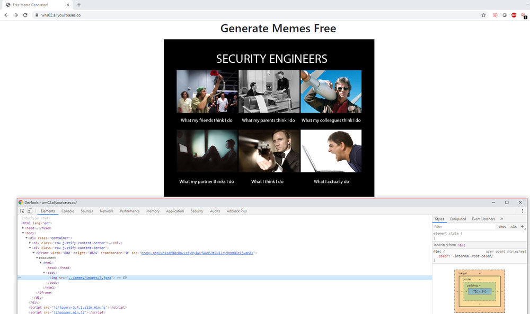The image size is (530, 314).
Task: Toggle the :hov element state panel
Action: click(502, 227)
